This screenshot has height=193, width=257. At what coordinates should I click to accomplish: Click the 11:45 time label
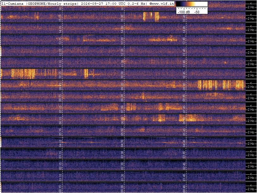[184, 63]
